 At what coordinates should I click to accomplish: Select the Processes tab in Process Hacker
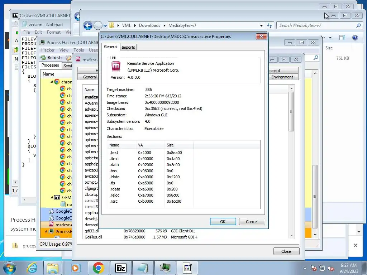(x=50, y=65)
